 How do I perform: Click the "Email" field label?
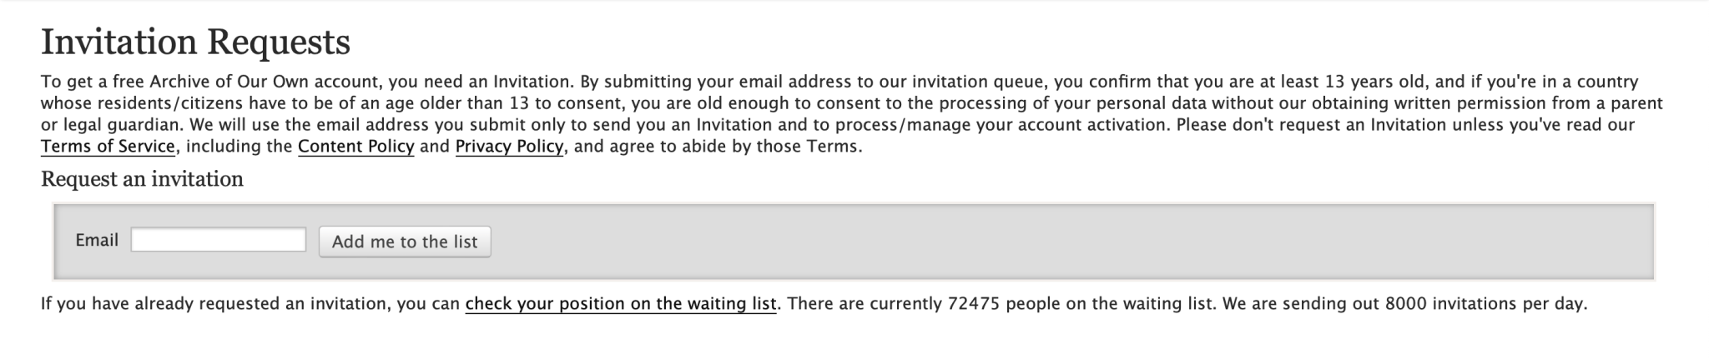[x=97, y=240]
